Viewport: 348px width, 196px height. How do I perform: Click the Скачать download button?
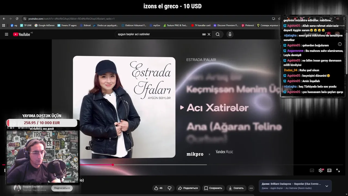click(236, 188)
